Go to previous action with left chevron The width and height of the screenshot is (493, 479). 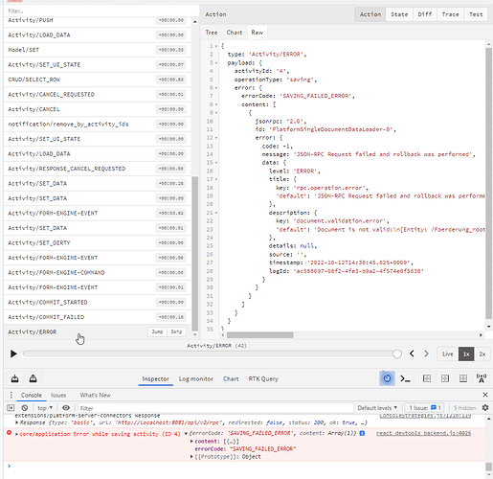click(412, 354)
